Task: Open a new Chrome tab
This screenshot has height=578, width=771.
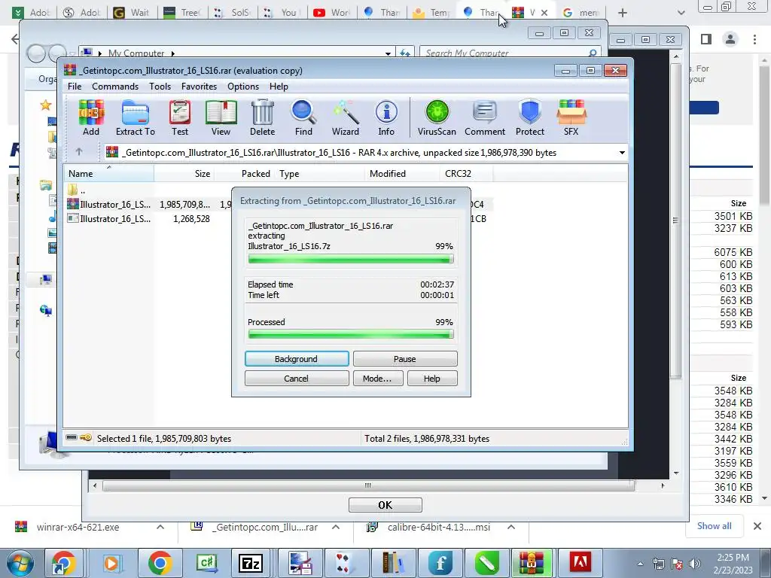Action: [x=623, y=13]
